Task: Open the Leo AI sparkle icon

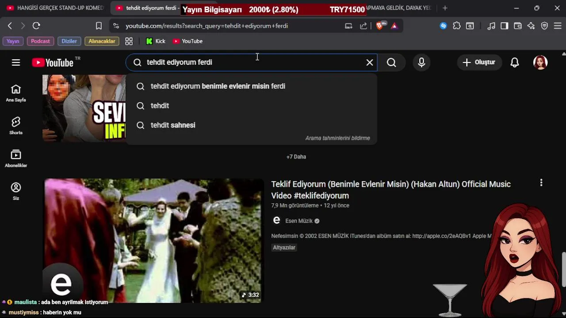Action: tap(531, 26)
